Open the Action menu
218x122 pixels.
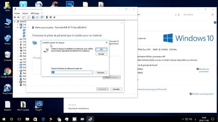coord(25,13)
